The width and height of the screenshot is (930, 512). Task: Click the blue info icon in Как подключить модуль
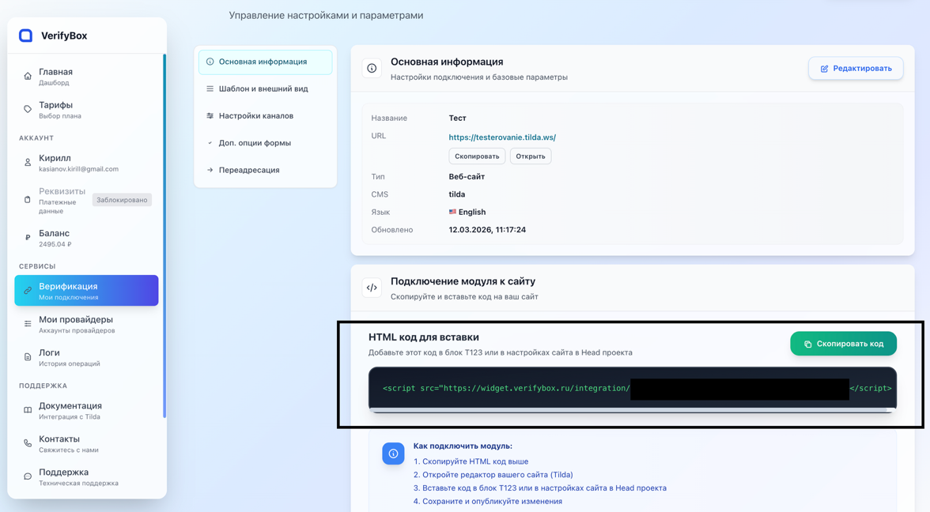(x=393, y=454)
